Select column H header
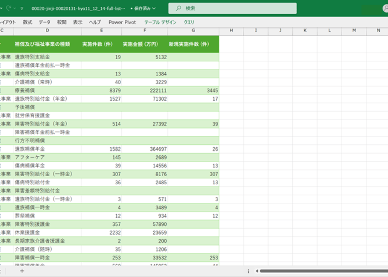 tap(231, 31)
